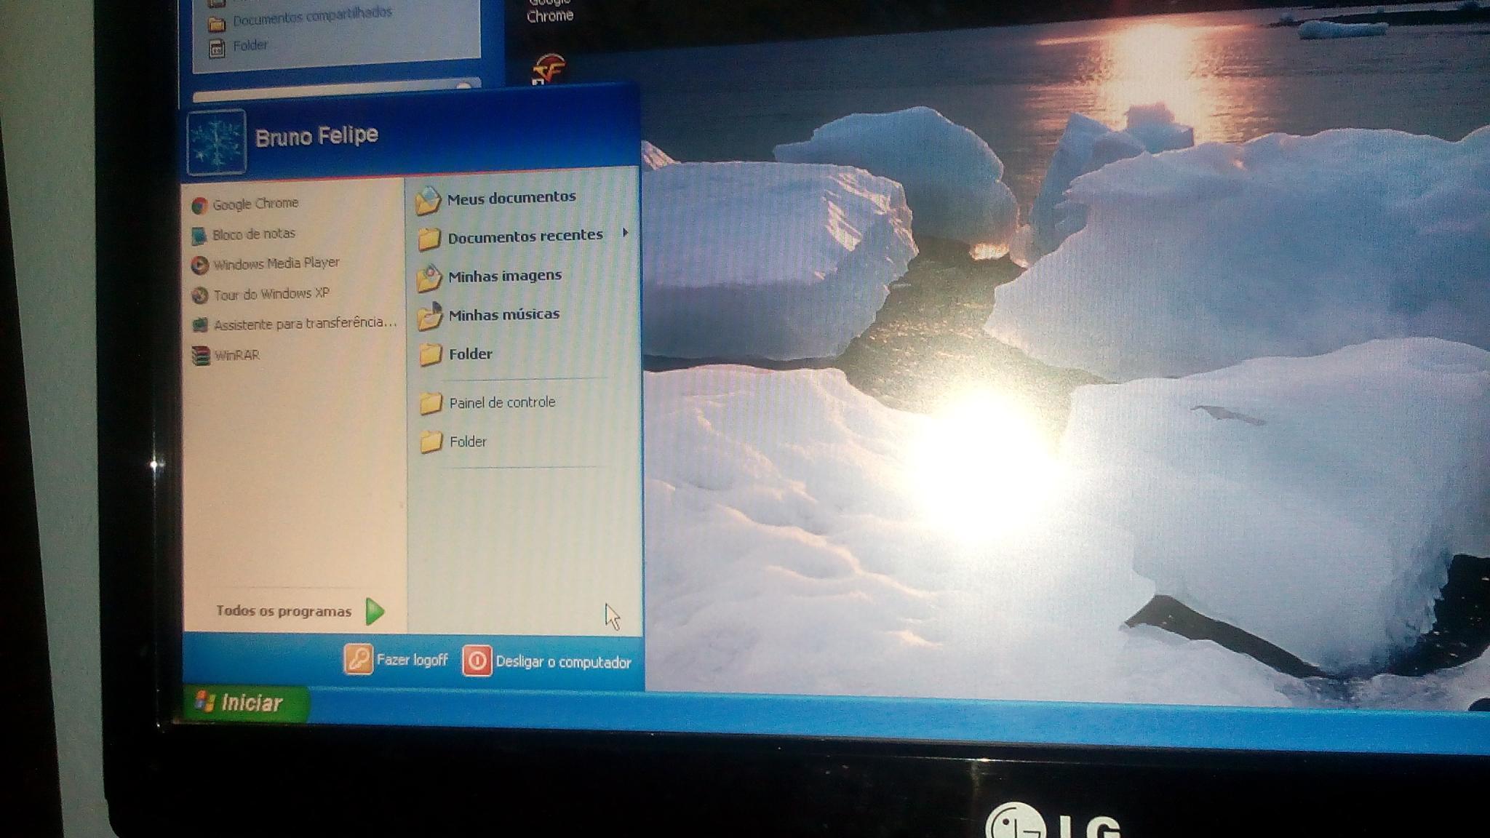Screen dimensions: 1490x838
Task: Click the Chrome icon beside Google Chrome entry
Action: (x=199, y=206)
